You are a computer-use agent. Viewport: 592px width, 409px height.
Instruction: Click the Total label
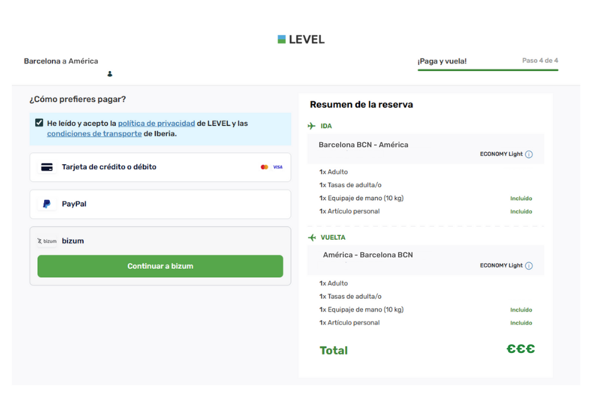coord(334,350)
